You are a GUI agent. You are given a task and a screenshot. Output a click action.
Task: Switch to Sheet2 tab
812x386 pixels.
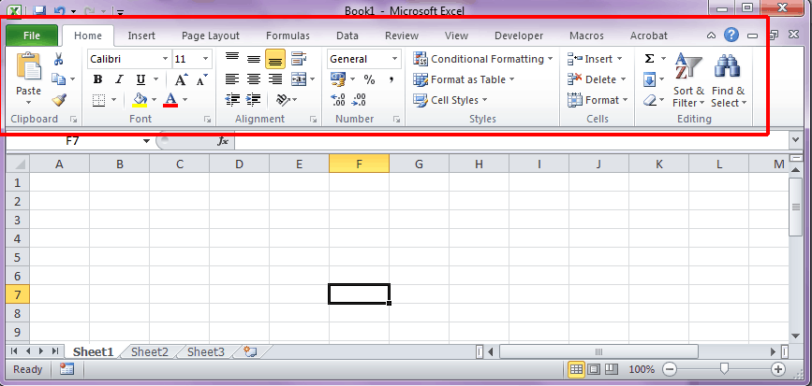[150, 352]
